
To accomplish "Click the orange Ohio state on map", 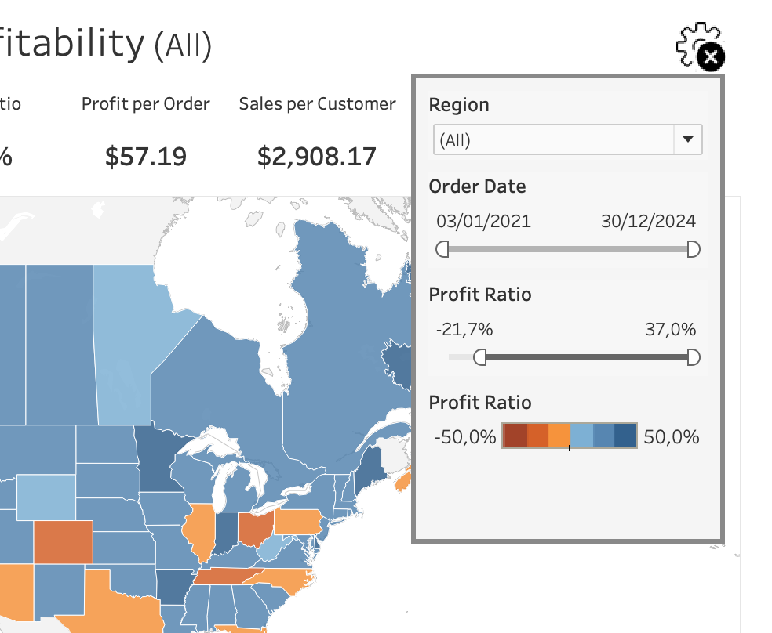I will click(253, 529).
